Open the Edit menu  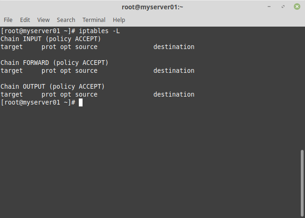click(x=25, y=20)
